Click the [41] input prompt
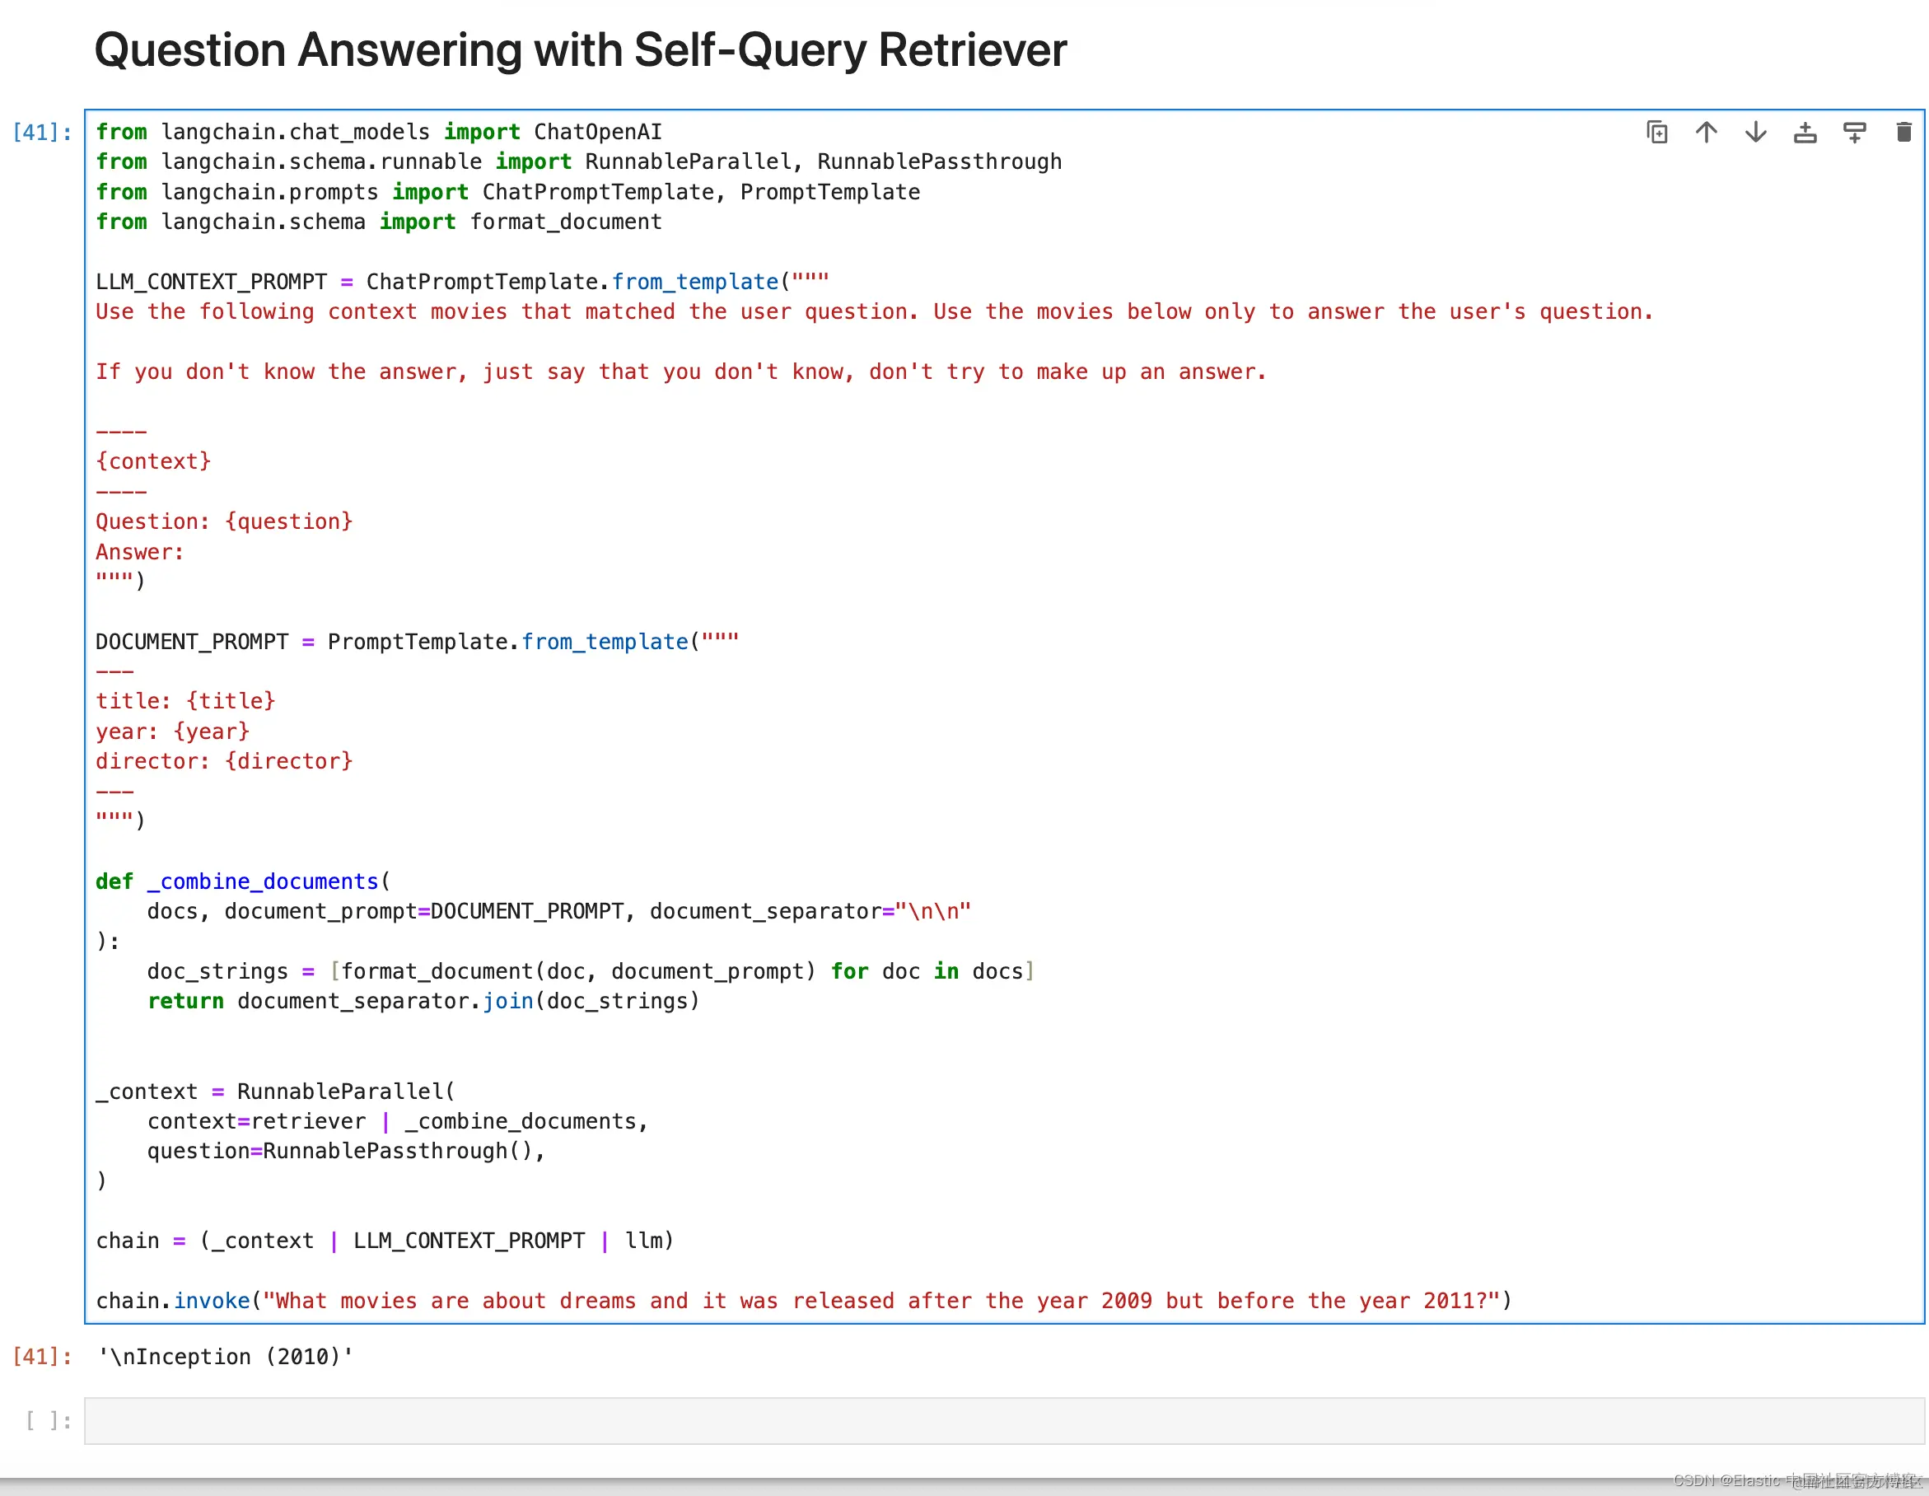Image resolution: width=1929 pixels, height=1496 pixels. [x=41, y=133]
